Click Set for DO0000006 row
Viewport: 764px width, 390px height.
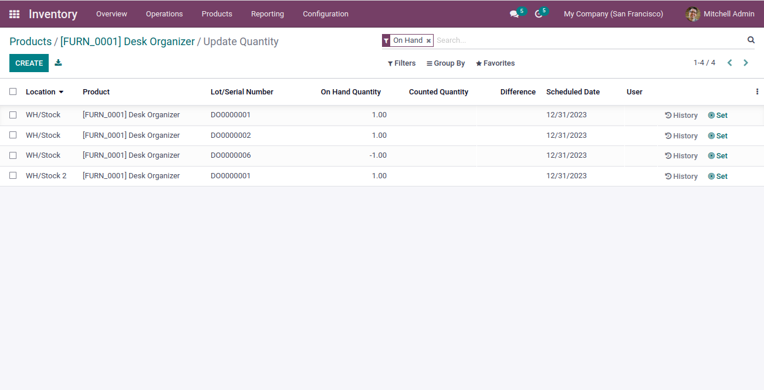(x=718, y=156)
